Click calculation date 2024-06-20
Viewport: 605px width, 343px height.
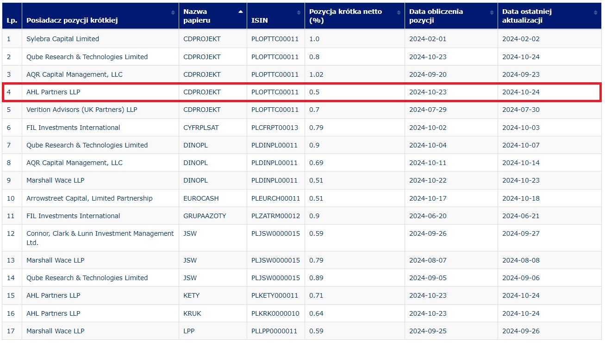click(428, 216)
